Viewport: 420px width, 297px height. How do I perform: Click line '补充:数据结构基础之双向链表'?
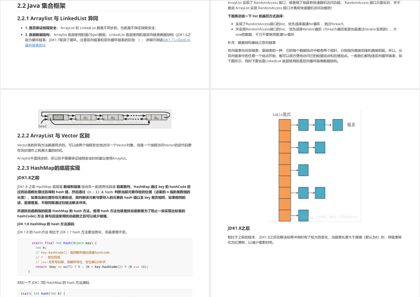(x=252, y=43)
